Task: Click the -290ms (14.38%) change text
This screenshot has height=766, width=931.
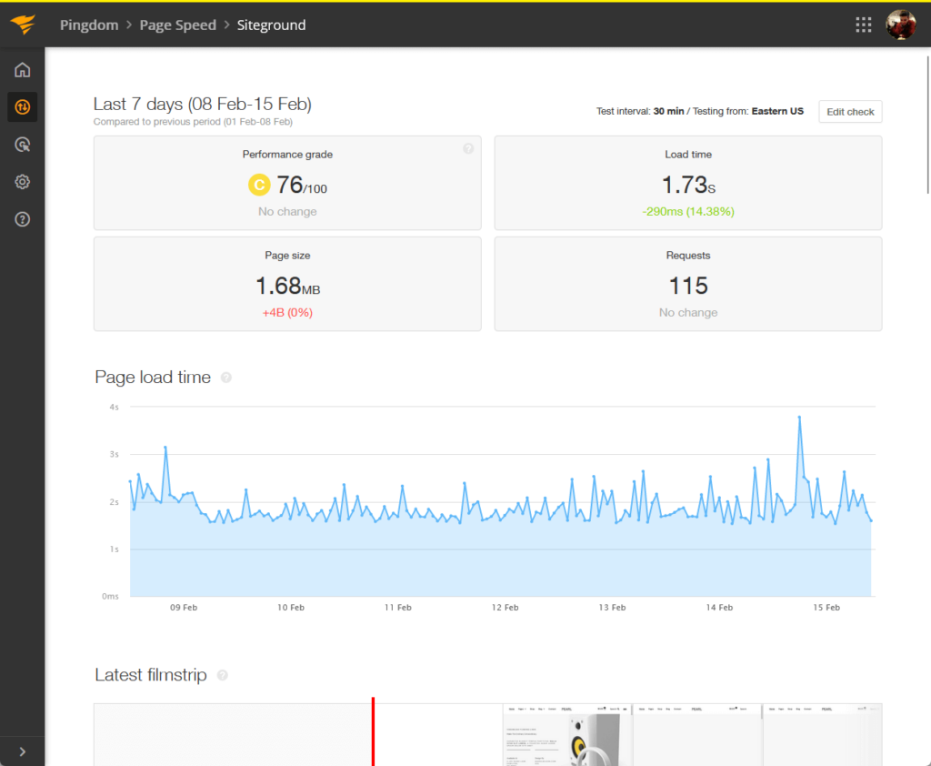Action: (x=688, y=212)
